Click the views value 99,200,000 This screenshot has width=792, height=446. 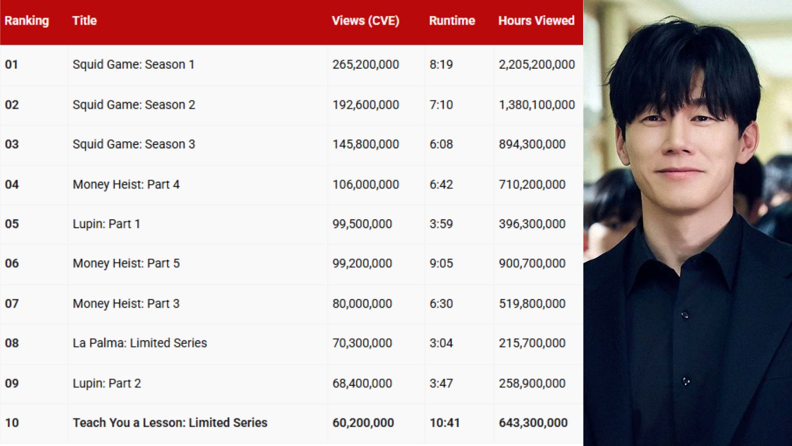pos(362,264)
